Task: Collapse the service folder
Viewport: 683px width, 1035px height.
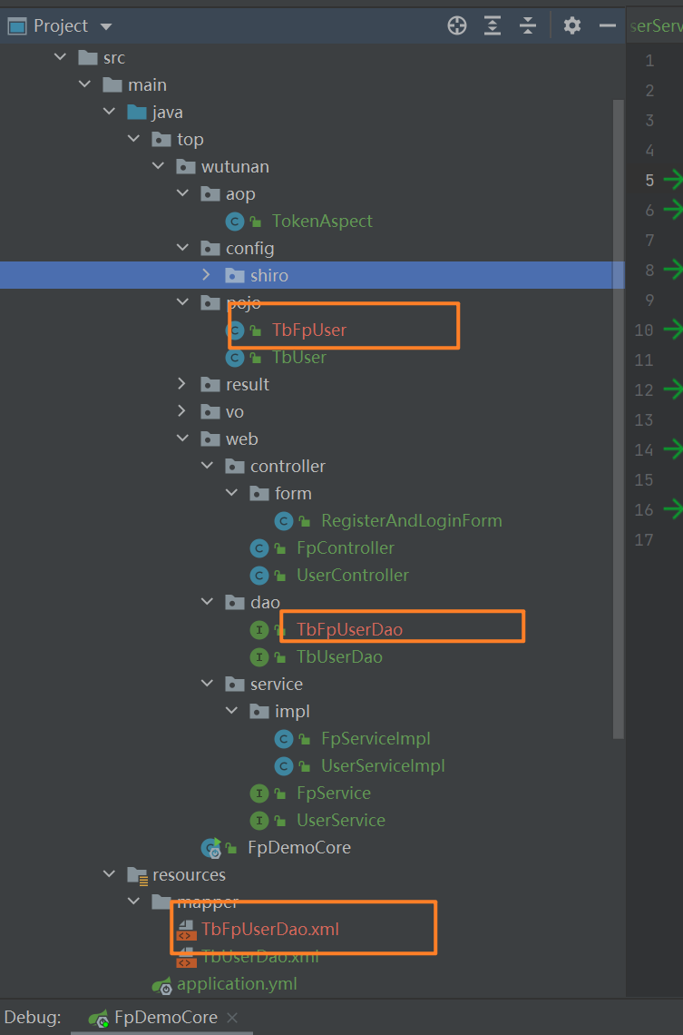Action: [x=206, y=684]
